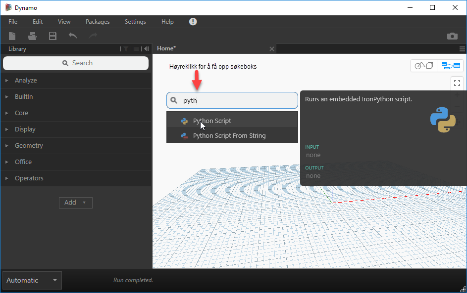This screenshot has width=467, height=293.
Task: Switch to 3D geometry background preview
Action: coord(423,66)
